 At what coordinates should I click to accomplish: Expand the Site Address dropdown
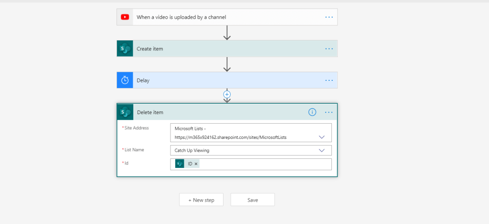(x=322, y=137)
